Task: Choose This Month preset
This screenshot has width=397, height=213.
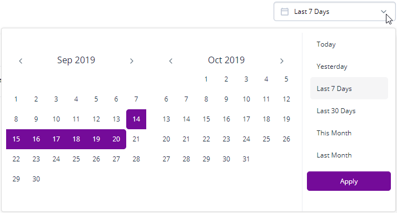Action: [334, 133]
